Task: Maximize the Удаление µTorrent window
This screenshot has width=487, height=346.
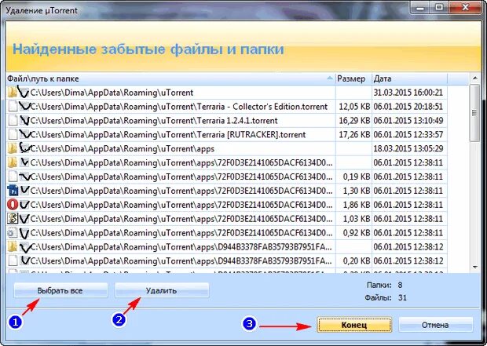Action: (x=439, y=7)
